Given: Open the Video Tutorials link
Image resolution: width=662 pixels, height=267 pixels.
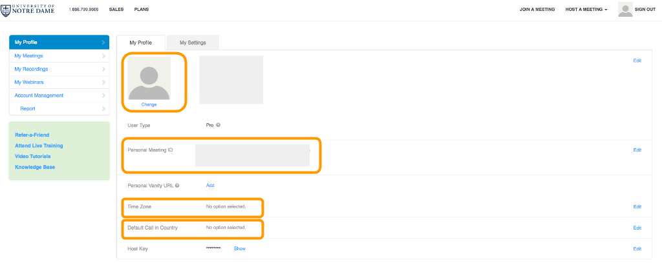Looking at the screenshot, I should pos(32,156).
